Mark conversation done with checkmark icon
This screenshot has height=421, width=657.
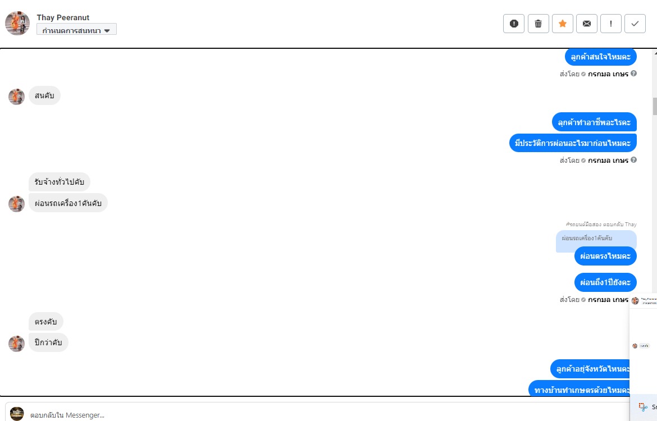[635, 24]
